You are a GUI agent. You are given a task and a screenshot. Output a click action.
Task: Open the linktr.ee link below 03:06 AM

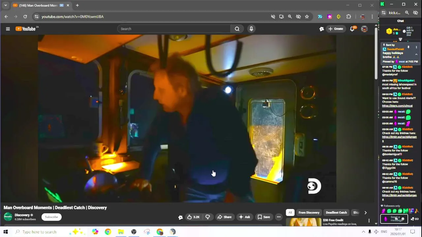click(x=399, y=139)
